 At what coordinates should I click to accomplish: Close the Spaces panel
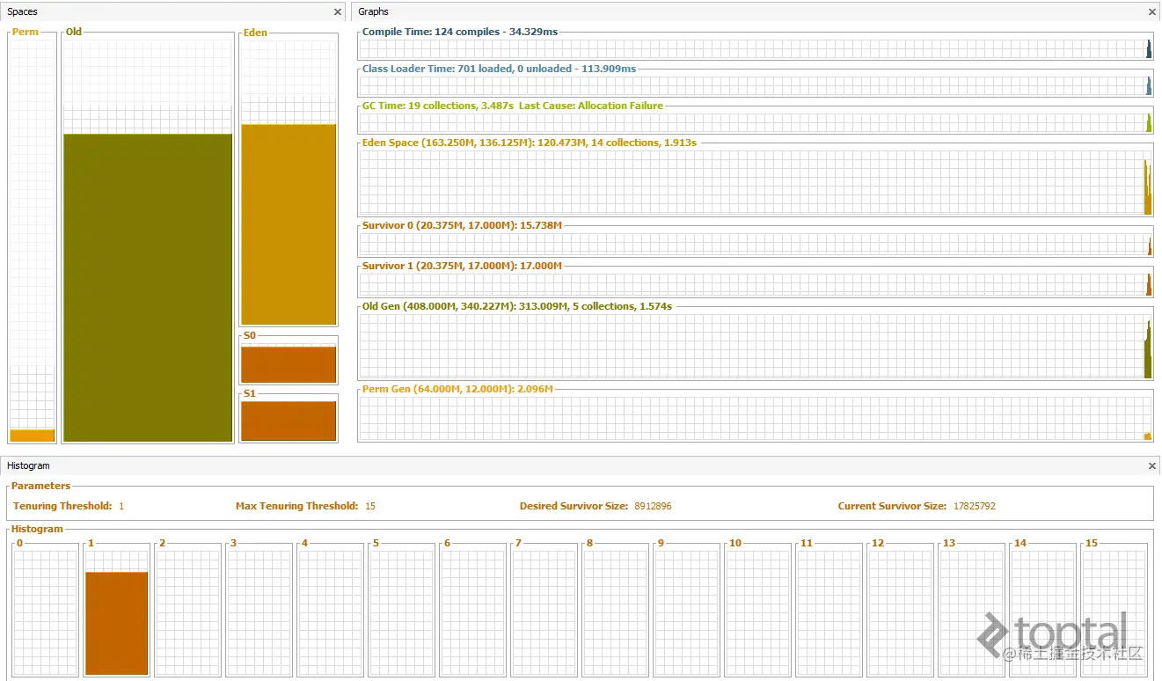[x=338, y=12]
